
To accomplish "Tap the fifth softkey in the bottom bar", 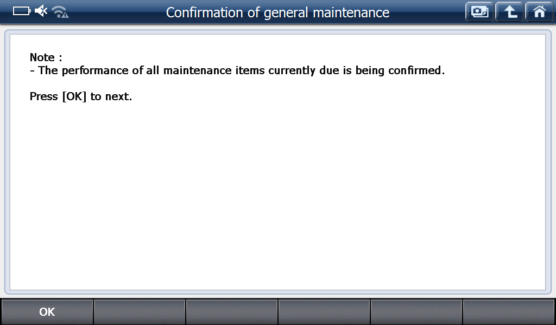I will point(416,311).
